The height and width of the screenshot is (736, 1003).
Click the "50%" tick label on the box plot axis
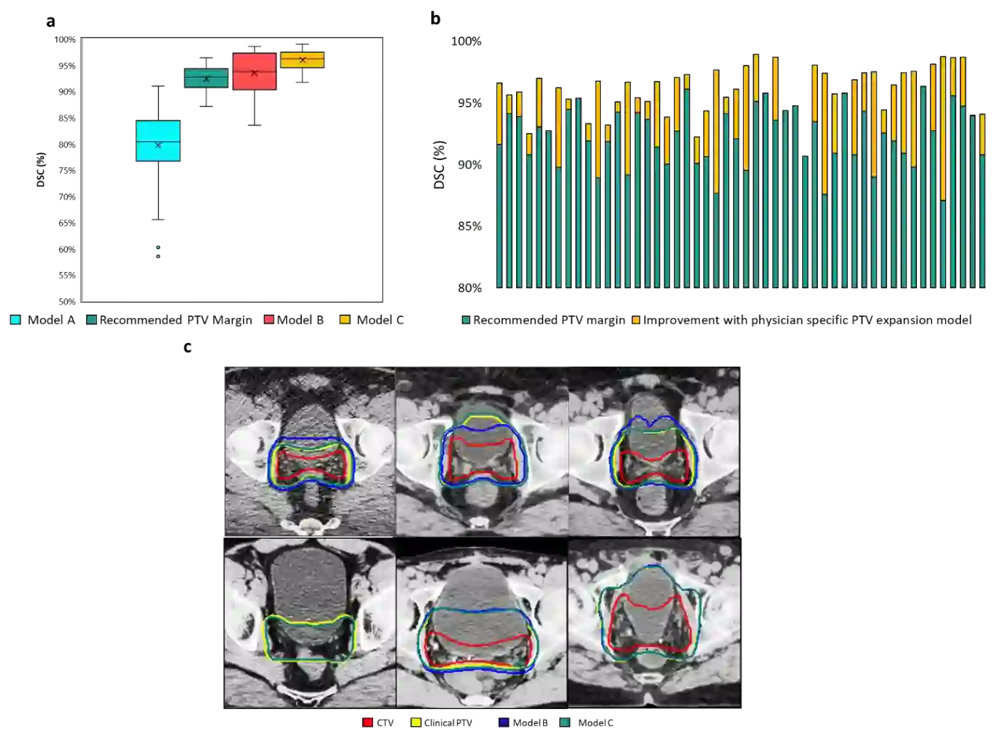pos(67,302)
